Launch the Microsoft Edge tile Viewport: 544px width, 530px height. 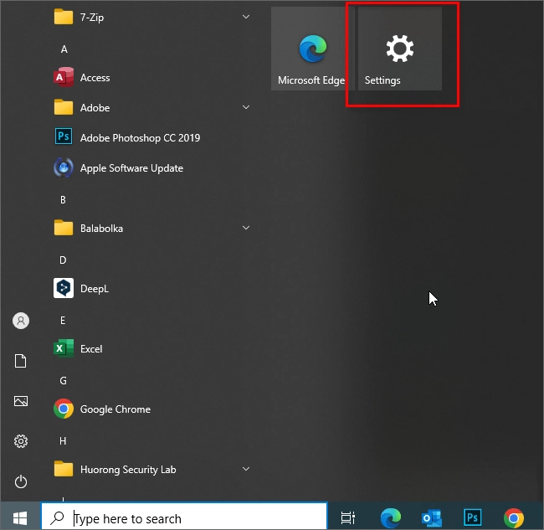click(x=313, y=49)
